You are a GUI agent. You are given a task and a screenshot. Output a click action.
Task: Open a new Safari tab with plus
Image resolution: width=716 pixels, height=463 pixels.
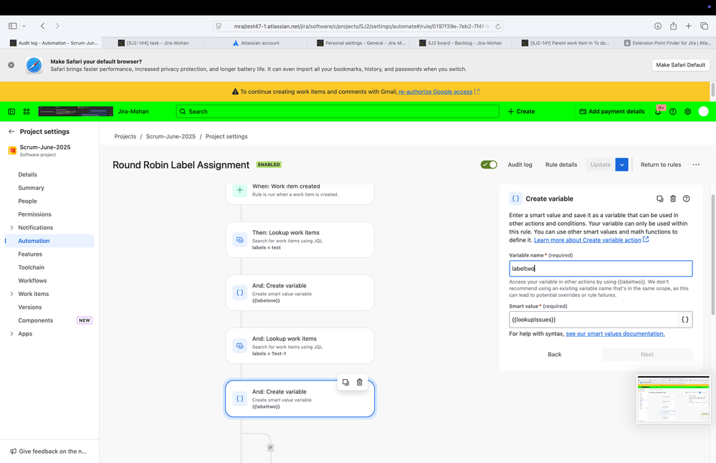point(688,26)
